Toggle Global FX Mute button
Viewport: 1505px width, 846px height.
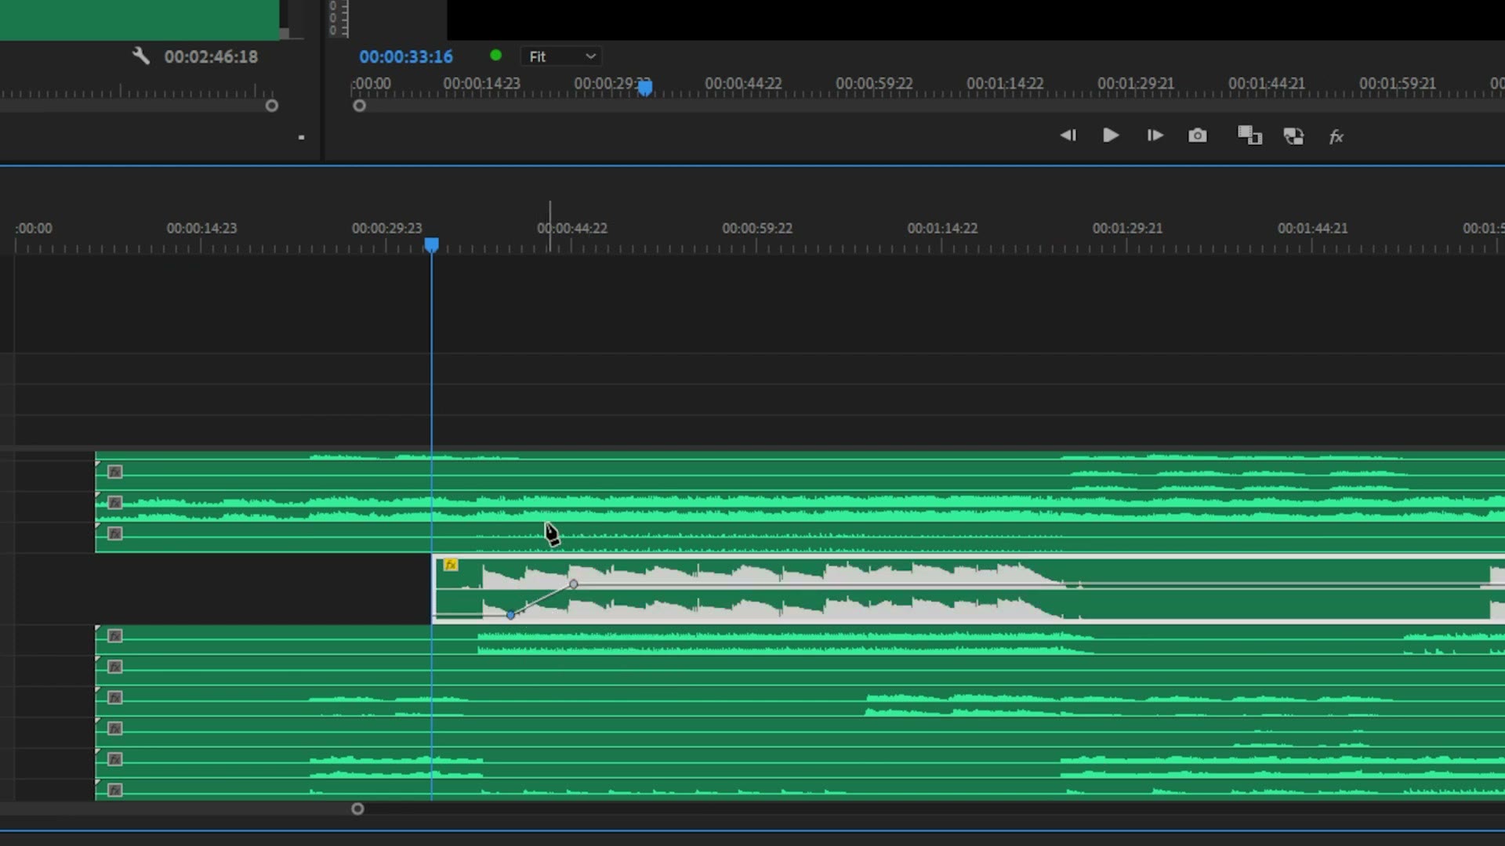click(x=1336, y=137)
